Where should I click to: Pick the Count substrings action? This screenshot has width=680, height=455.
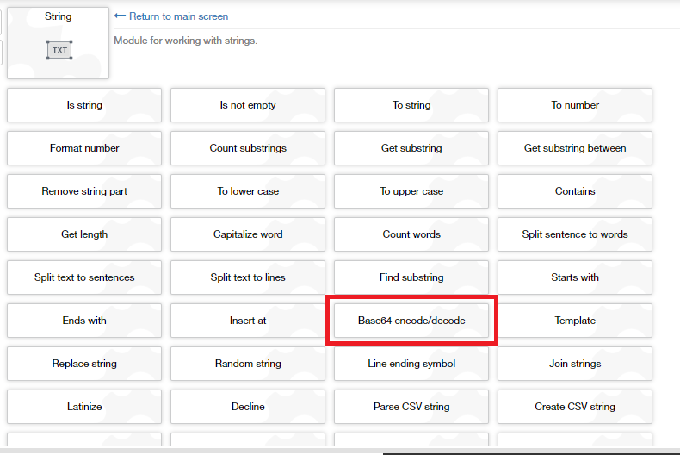click(x=248, y=148)
